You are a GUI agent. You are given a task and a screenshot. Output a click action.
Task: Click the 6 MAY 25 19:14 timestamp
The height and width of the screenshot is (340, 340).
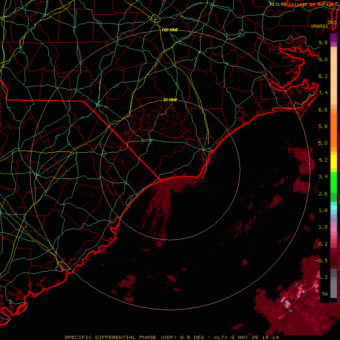[255, 337]
